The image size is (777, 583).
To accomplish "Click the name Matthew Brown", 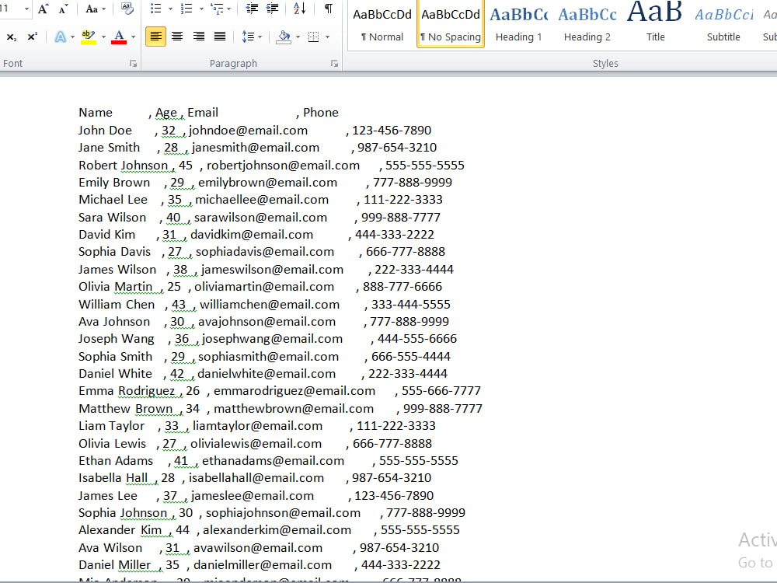I will coord(125,409).
